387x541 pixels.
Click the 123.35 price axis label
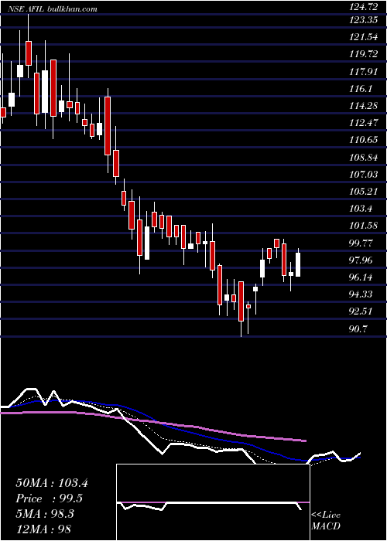(x=364, y=19)
